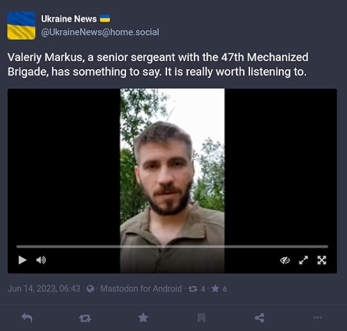Play the Valeriy Markus video
The image size is (347, 331).
22,260
